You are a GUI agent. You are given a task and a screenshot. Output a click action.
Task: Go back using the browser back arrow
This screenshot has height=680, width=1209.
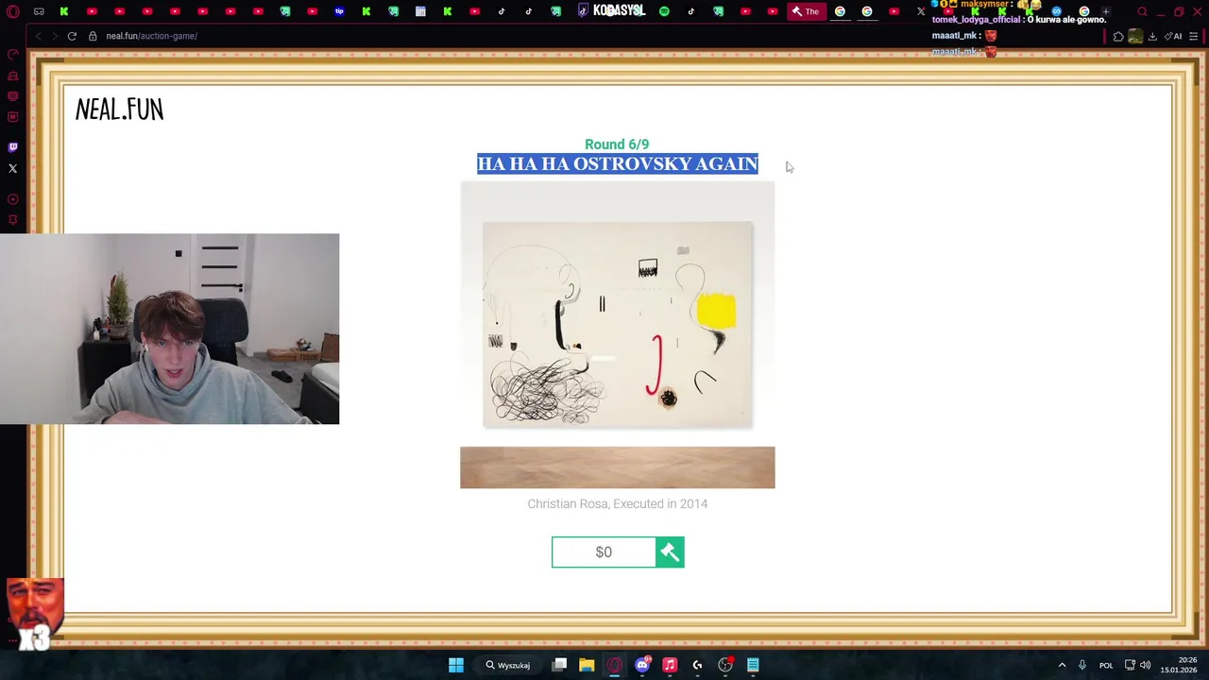point(38,36)
